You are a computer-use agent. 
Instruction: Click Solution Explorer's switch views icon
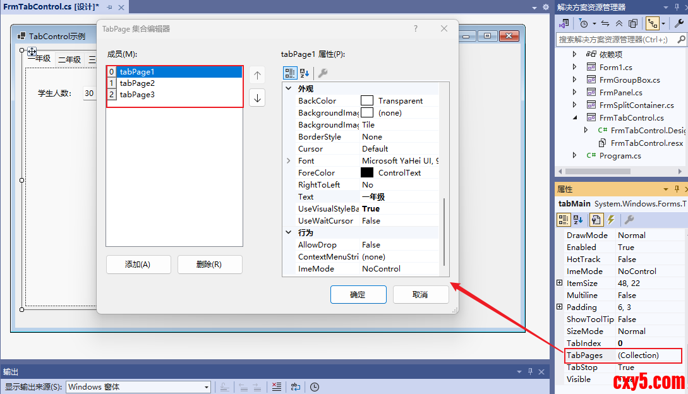coord(564,23)
